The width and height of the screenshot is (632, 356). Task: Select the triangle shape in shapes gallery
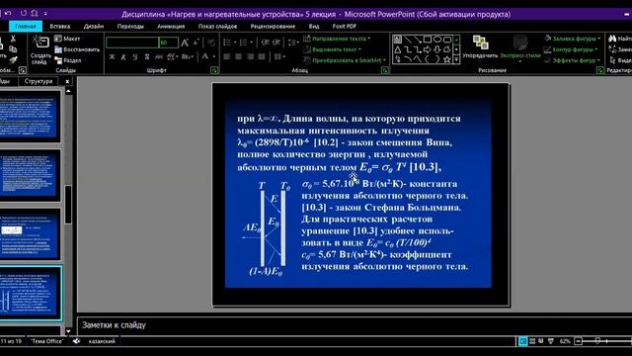pyautogui.click(x=398, y=49)
